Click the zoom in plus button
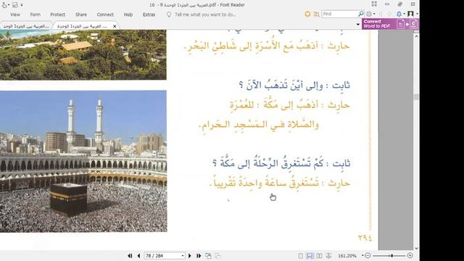Image resolution: width=464 pixels, height=261 pixels. tap(410, 255)
